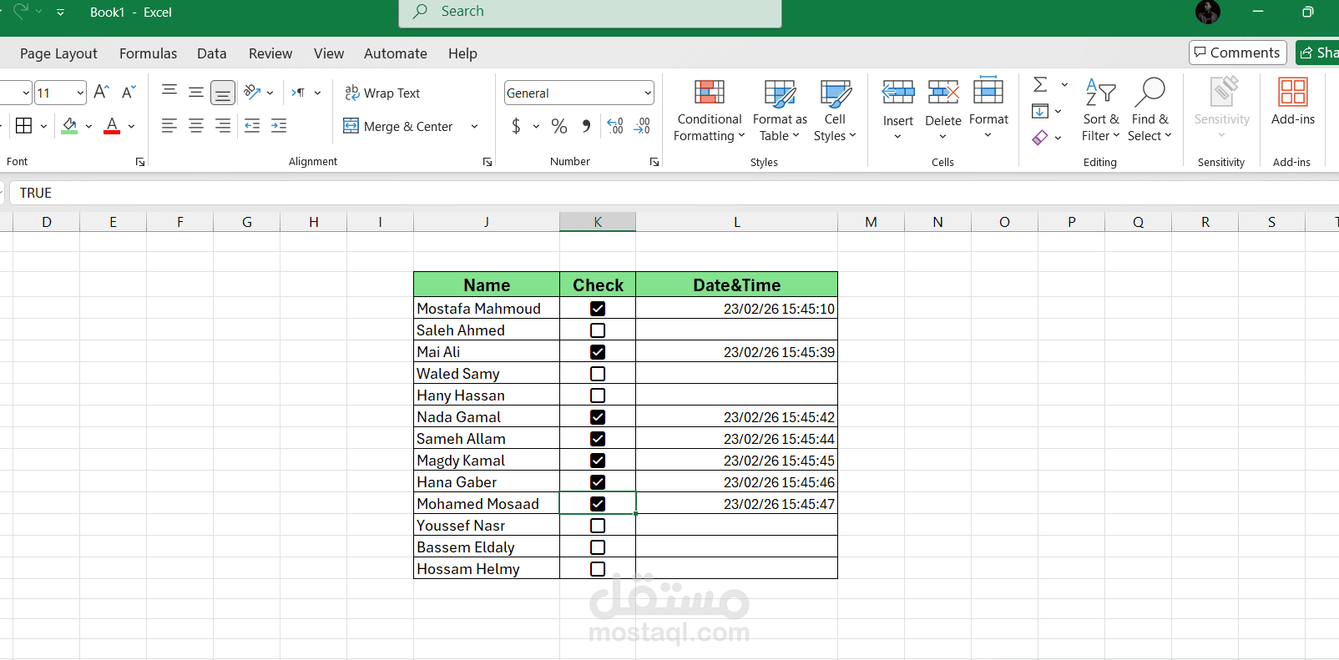Viewport: 1339px width, 660px height.
Task: Center text horizontally in cell
Action: coord(196,126)
